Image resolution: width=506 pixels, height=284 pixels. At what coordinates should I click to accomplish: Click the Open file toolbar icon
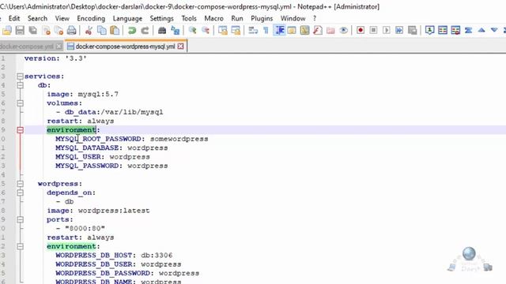(x=7, y=31)
